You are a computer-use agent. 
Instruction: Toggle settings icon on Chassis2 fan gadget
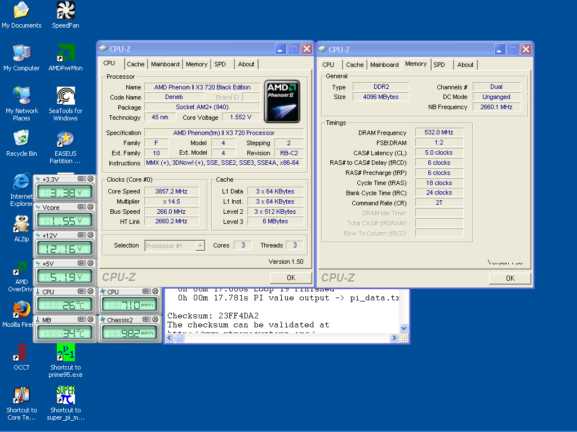(147, 319)
